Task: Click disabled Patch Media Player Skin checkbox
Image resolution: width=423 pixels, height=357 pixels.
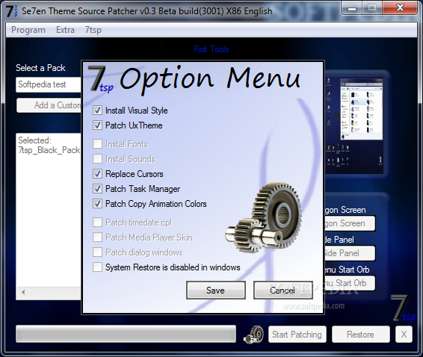Action: tap(97, 238)
